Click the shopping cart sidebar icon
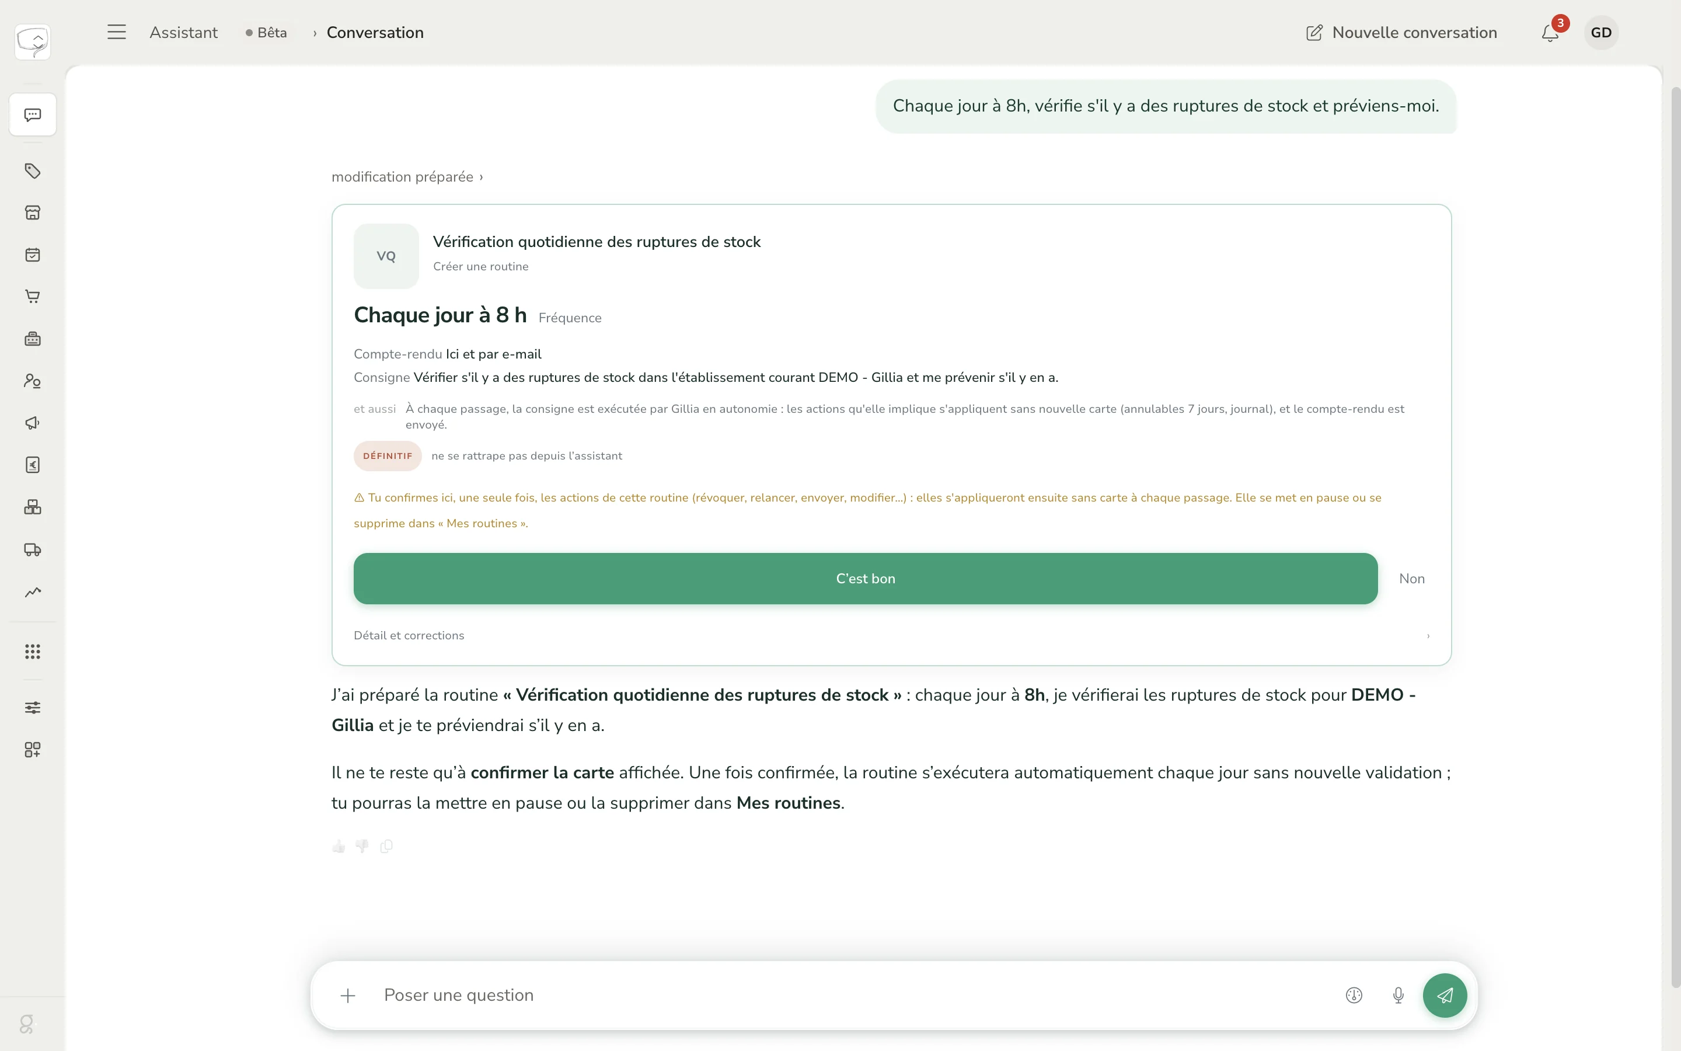The width and height of the screenshot is (1681, 1051). (33, 297)
